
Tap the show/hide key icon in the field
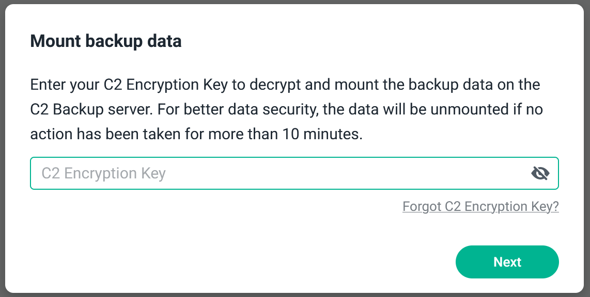tap(540, 173)
